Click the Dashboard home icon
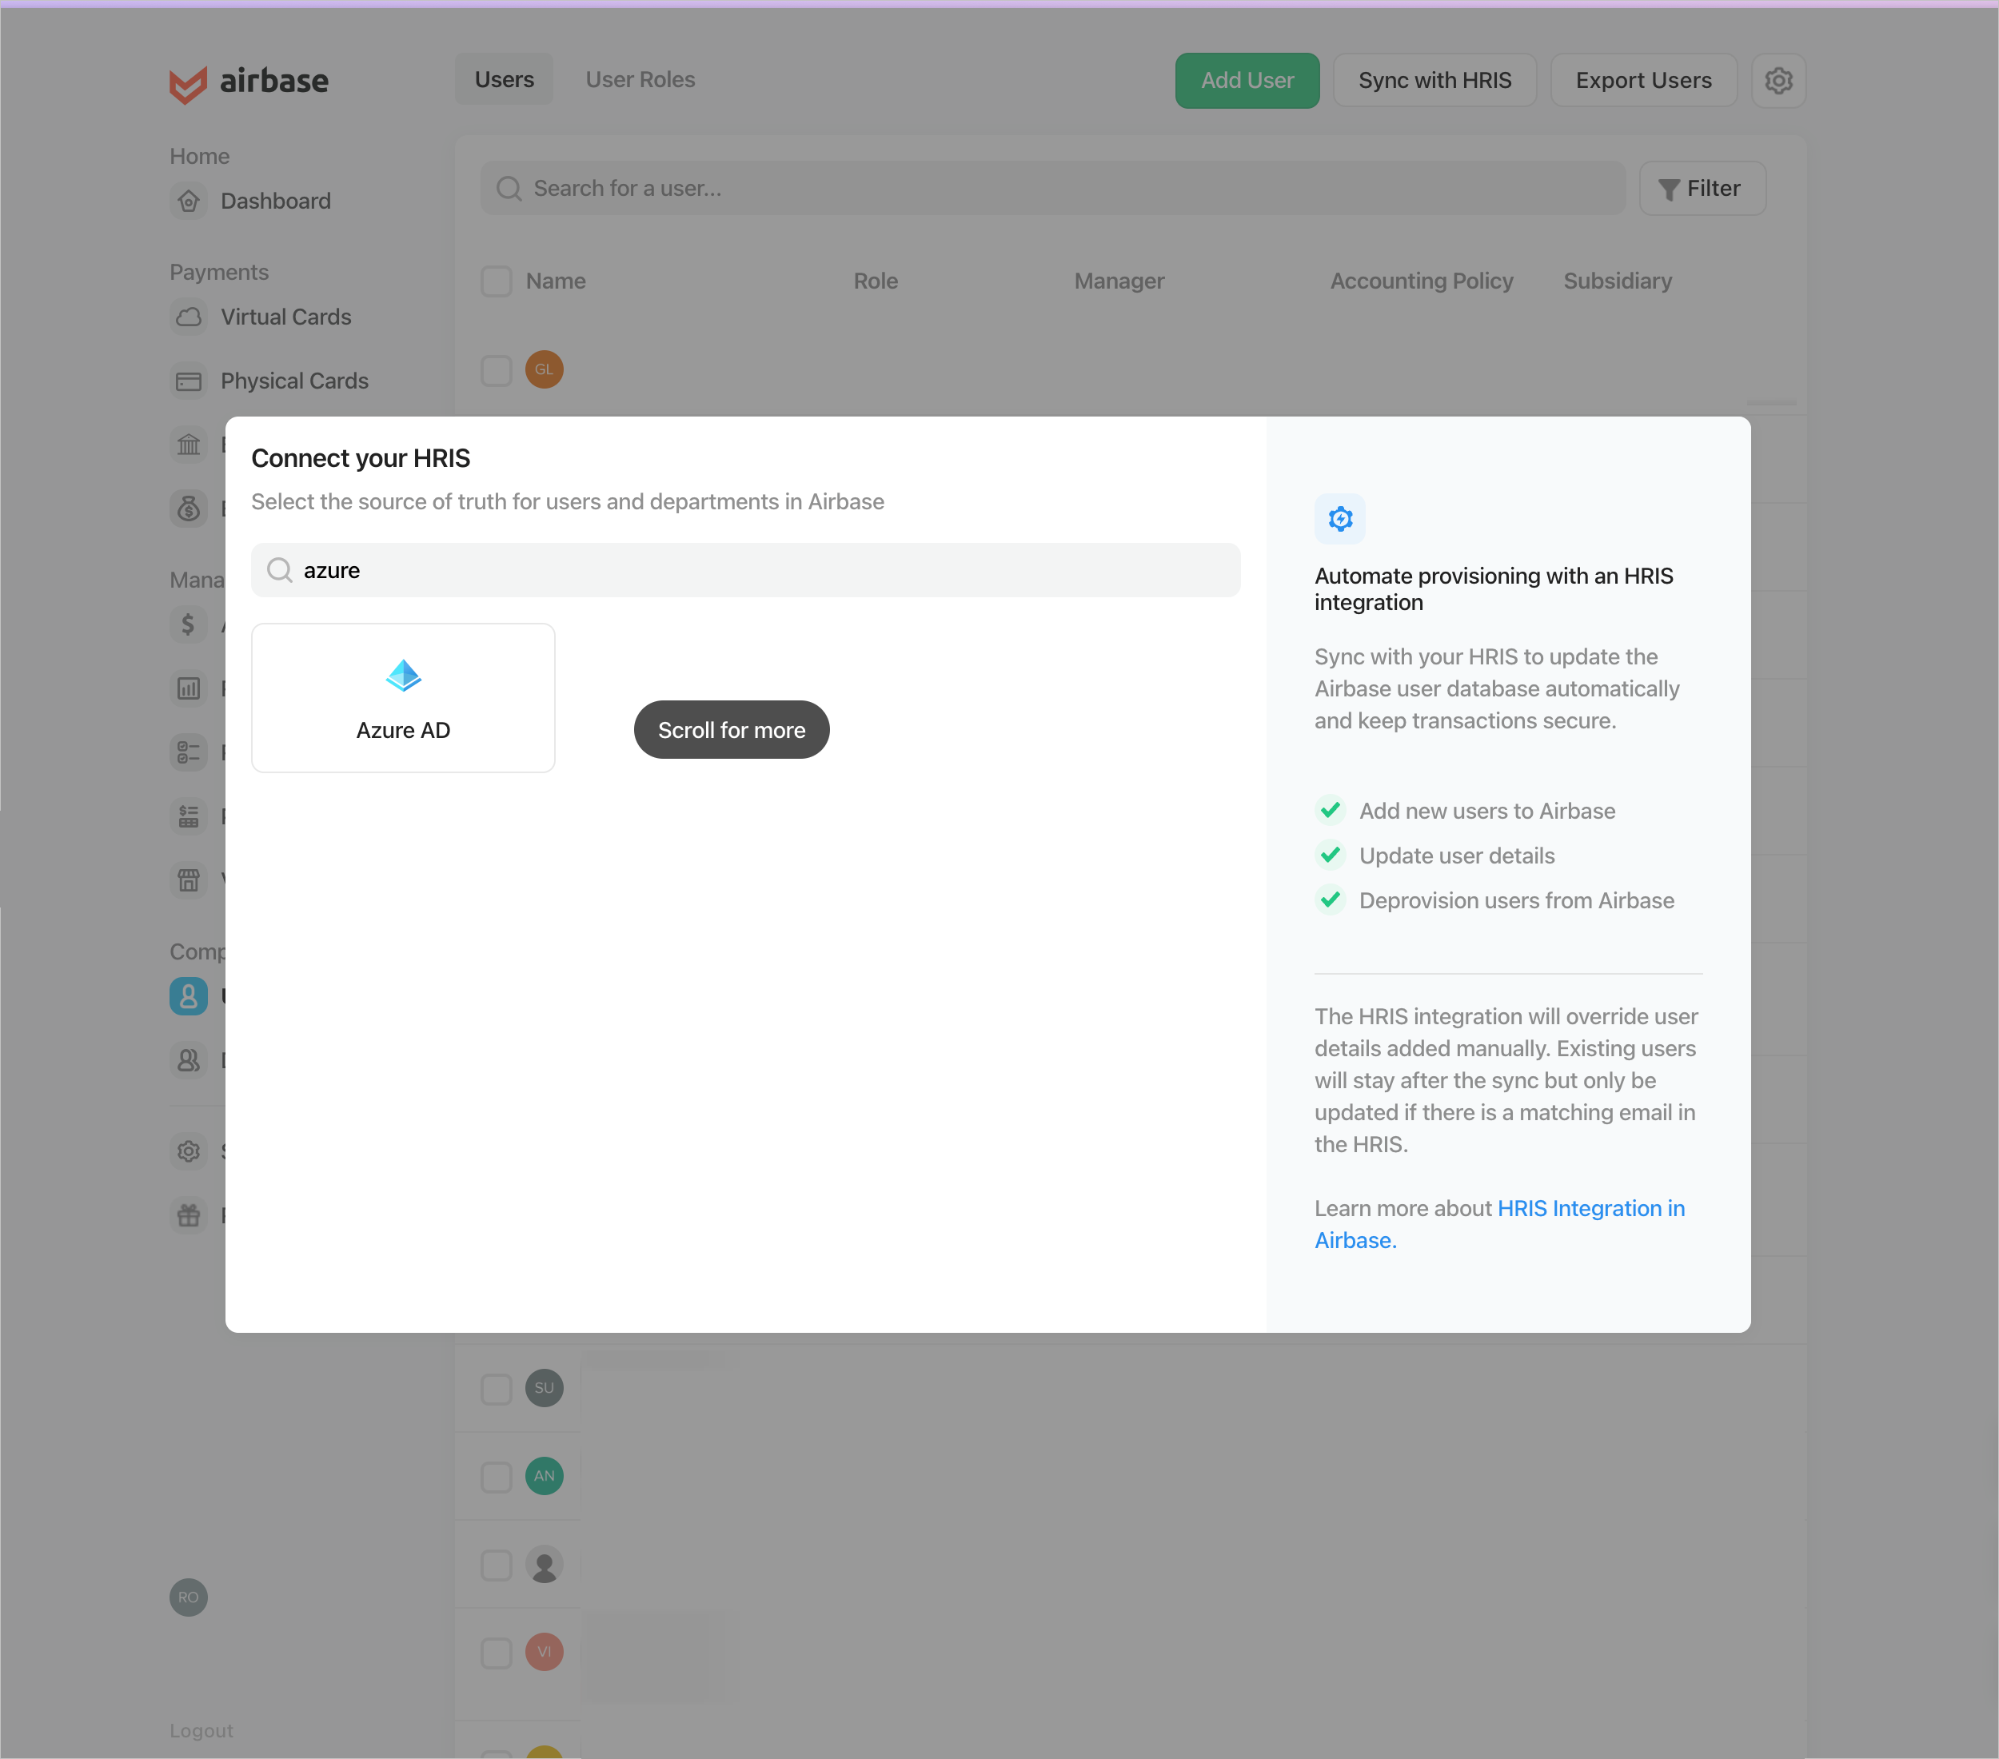This screenshot has width=1999, height=1759. click(x=189, y=201)
